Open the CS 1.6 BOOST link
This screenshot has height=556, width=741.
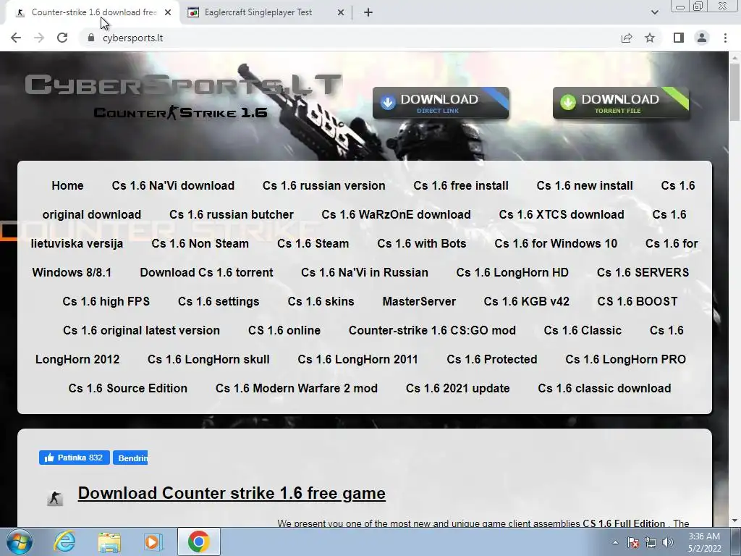click(x=638, y=302)
